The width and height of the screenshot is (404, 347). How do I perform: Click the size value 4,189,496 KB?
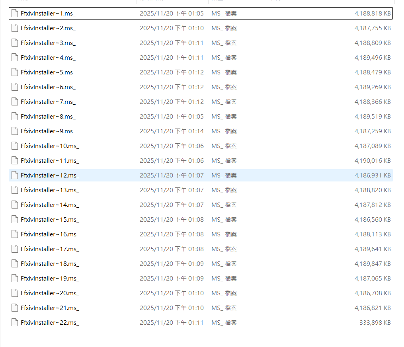click(x=373, y=57)
